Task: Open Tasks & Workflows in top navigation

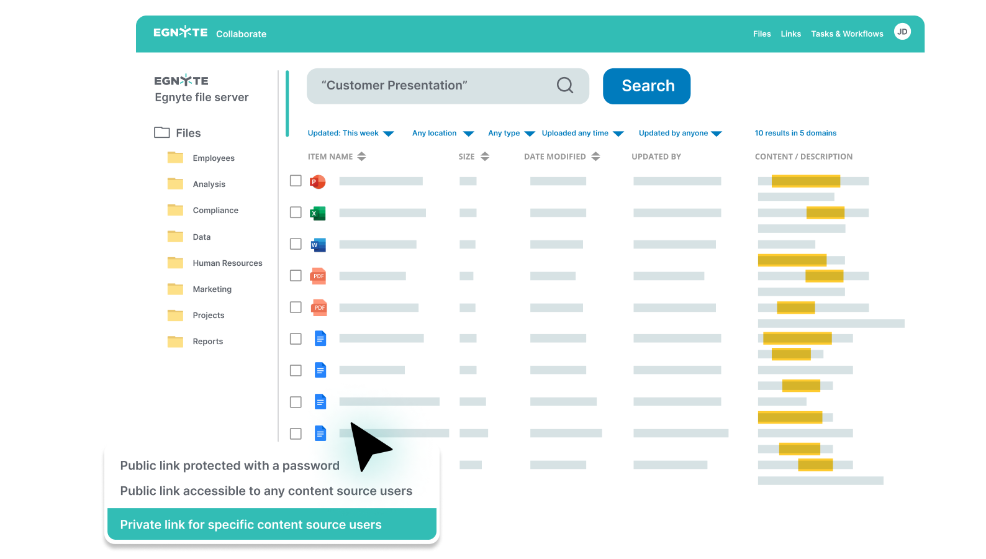Action: [847, 34]
